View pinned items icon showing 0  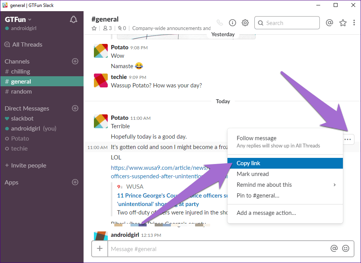coord(122,28)
